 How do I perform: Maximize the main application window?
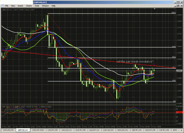point(178,2)
